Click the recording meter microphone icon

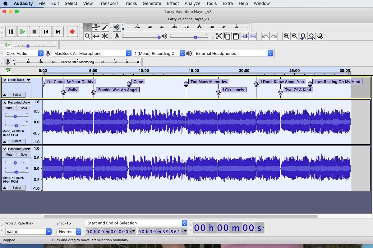[x=8, y=62]
